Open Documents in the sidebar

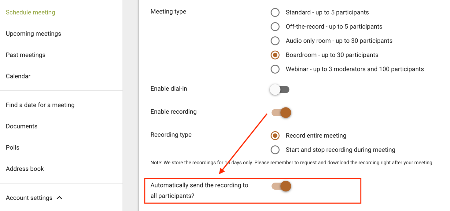point(22,126)
